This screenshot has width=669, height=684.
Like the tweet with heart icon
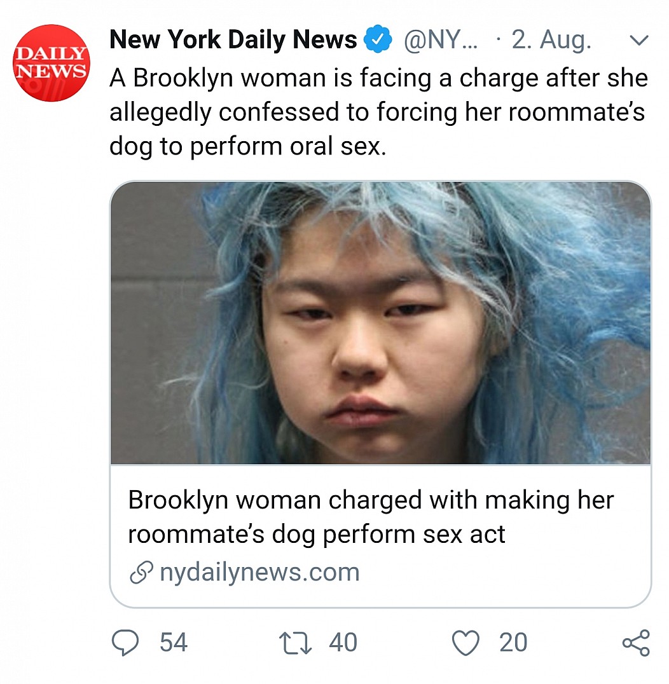coord(466,643)
